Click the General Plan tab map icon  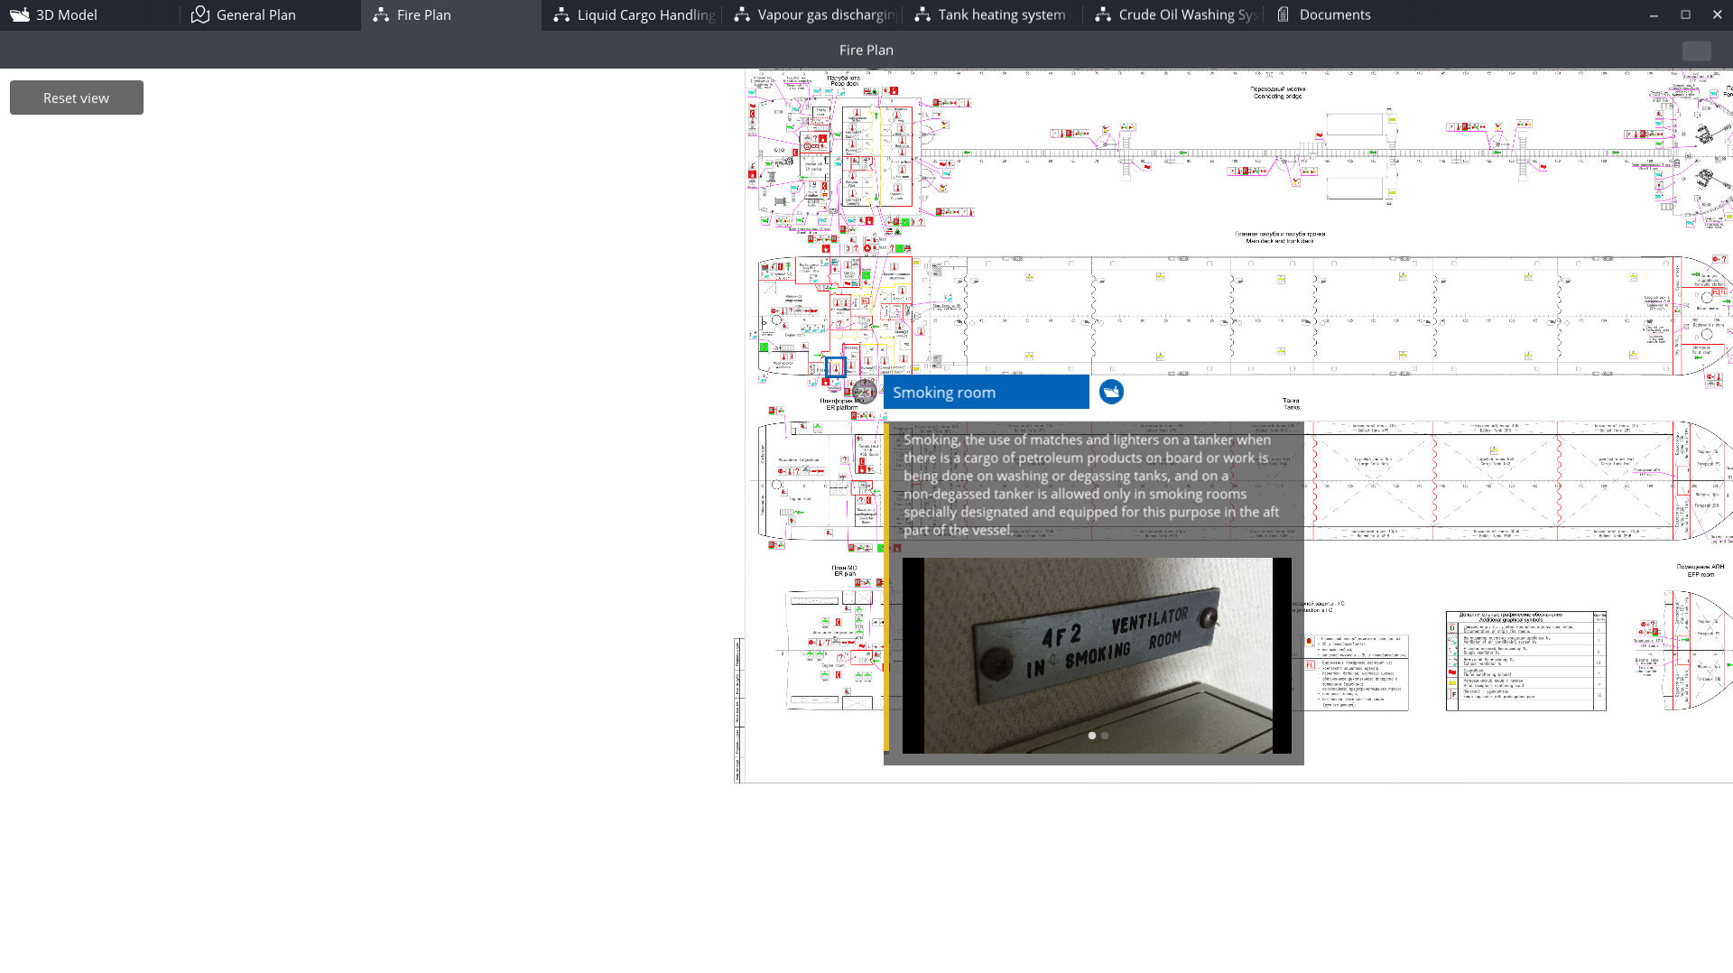[200, 14]
